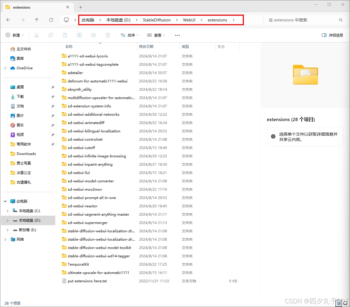Expand the 本地磁盘 (D:) tree node
350x307 pixels.
point(8,220)
